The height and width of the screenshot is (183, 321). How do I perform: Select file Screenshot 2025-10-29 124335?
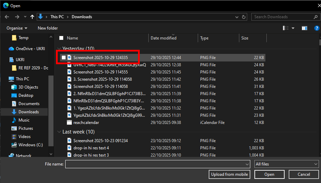[101, 58]
